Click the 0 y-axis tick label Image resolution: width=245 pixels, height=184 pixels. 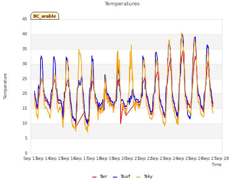26,153
